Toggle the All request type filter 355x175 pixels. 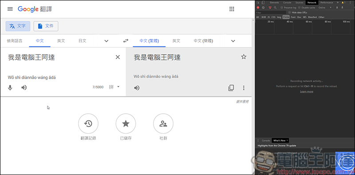258,17
